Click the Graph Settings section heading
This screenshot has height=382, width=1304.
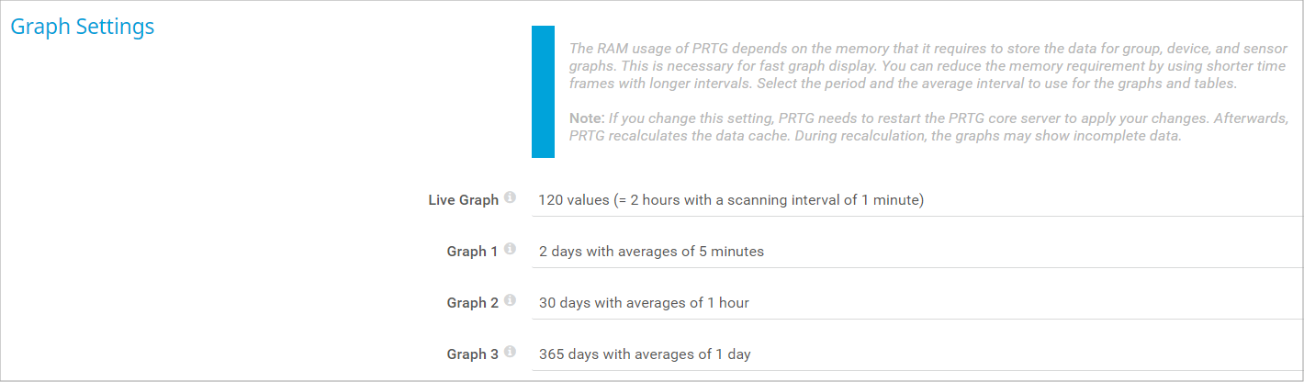click(83, 27)
